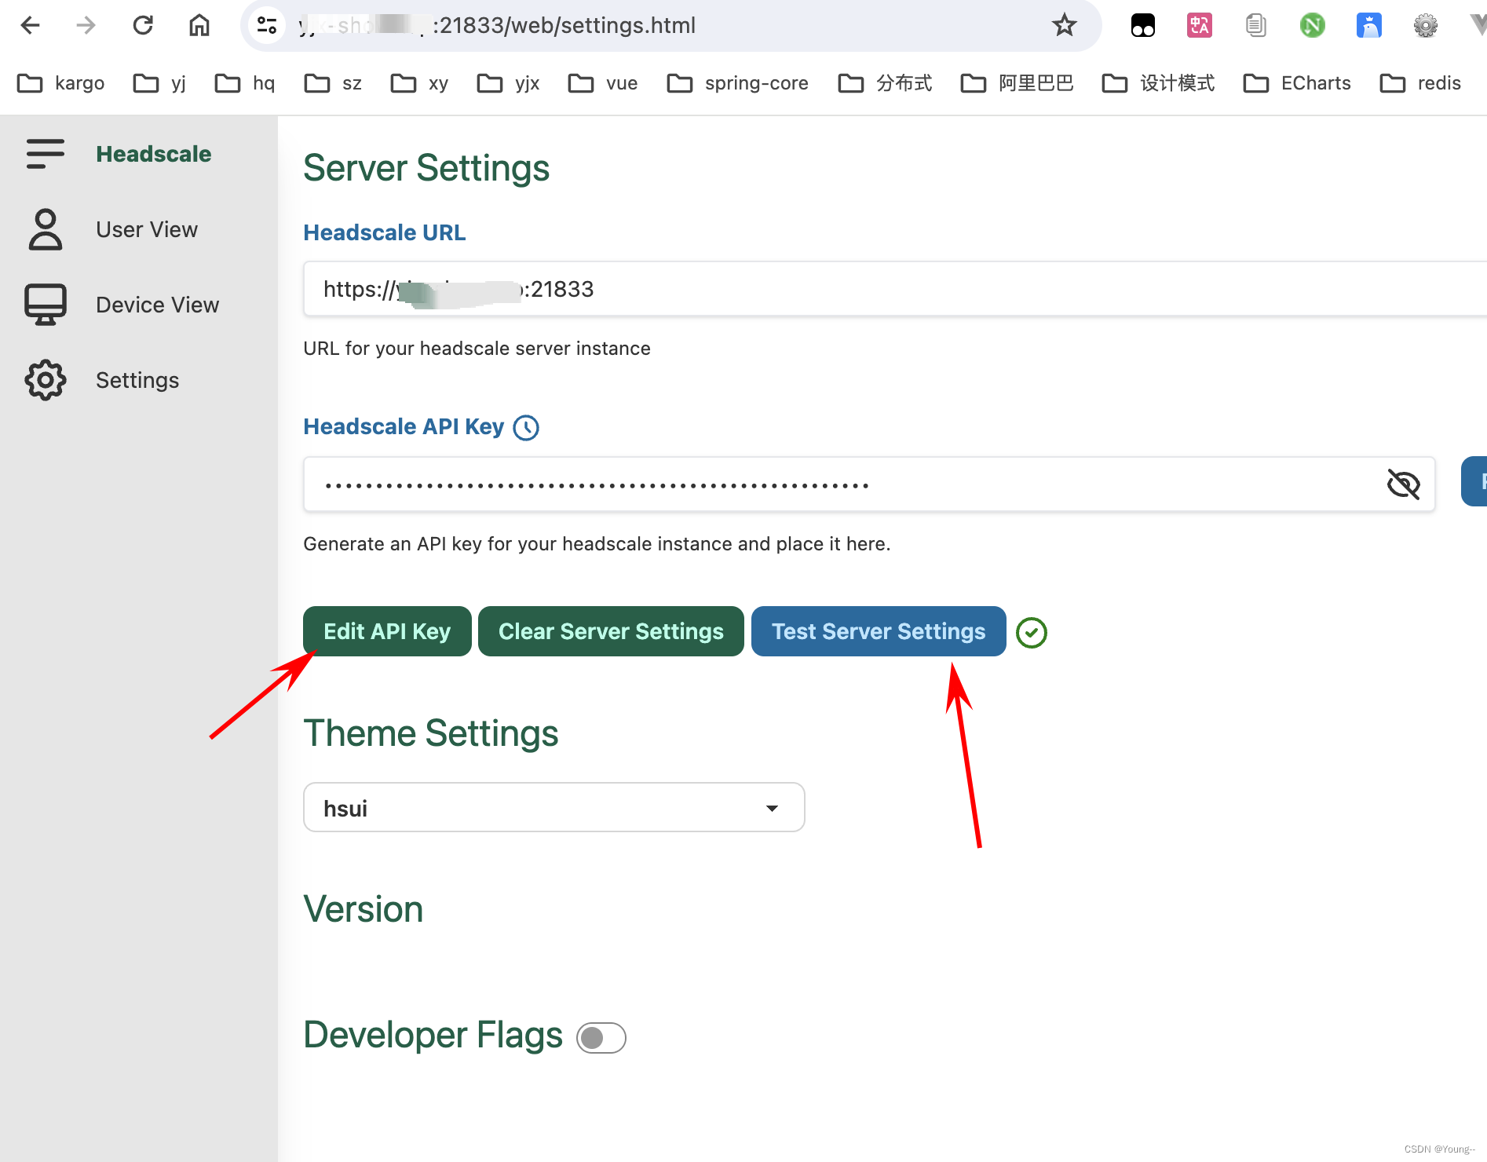The height and width of the screenshot is (1162, 1487).
Task: Open the browser home page
Action: (199, 26)
